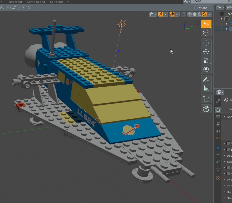
Task: Switch to Wireframe viewport shading
Action: (x=190, y=14)
